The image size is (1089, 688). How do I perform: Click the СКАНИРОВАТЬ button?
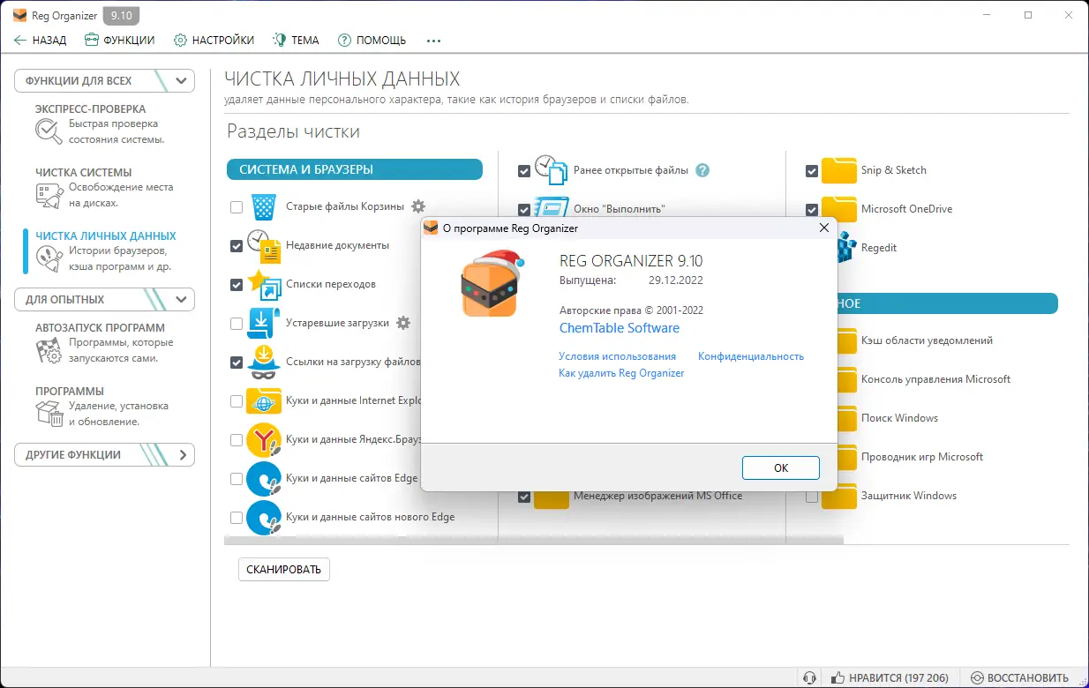pos(284,569)
